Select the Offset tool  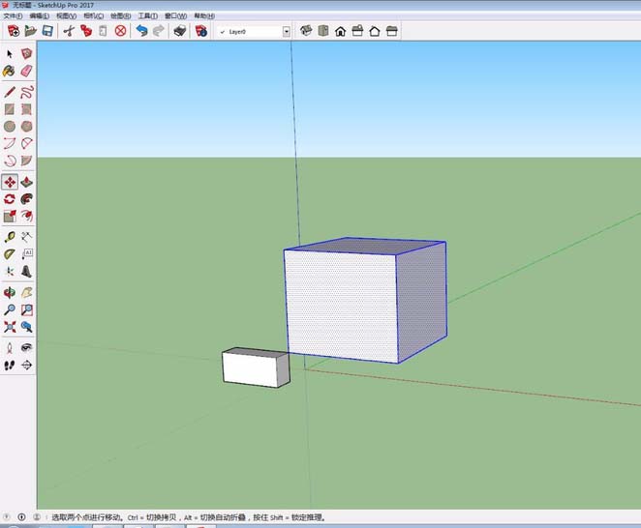(26, 216)
